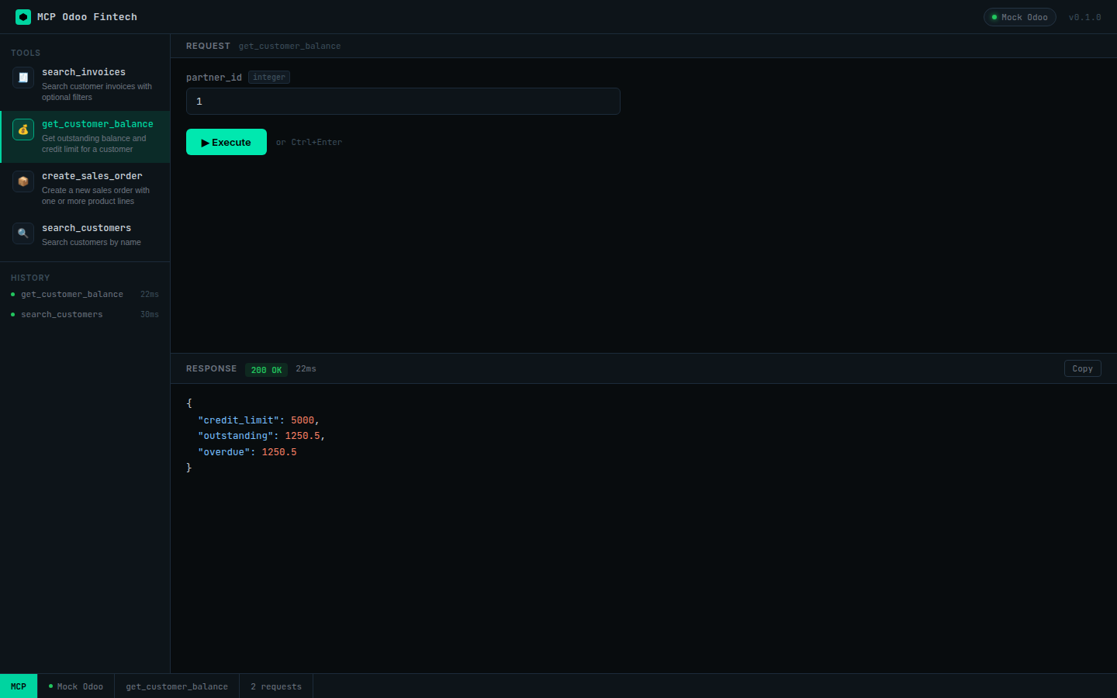Click the 200 OK status badge
This screenshot has width=1117, height=698.
tap(266, 370)
